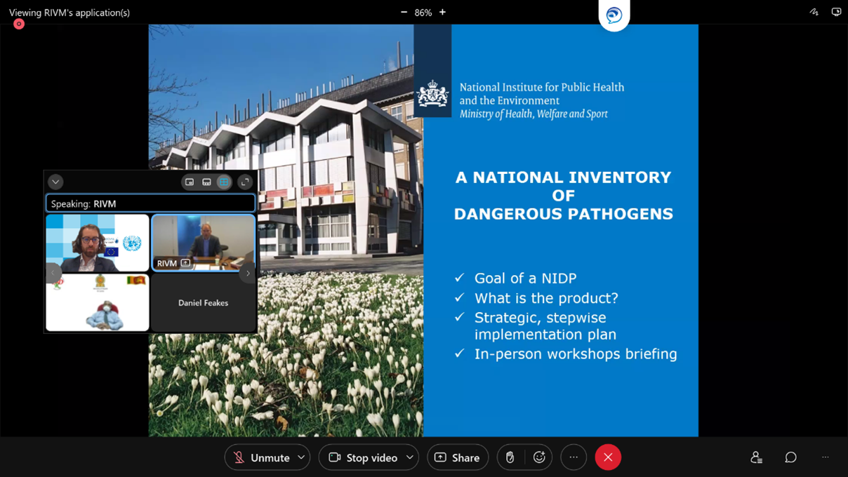Open audio options arrow beside Unmute

[x=301, y=457]
